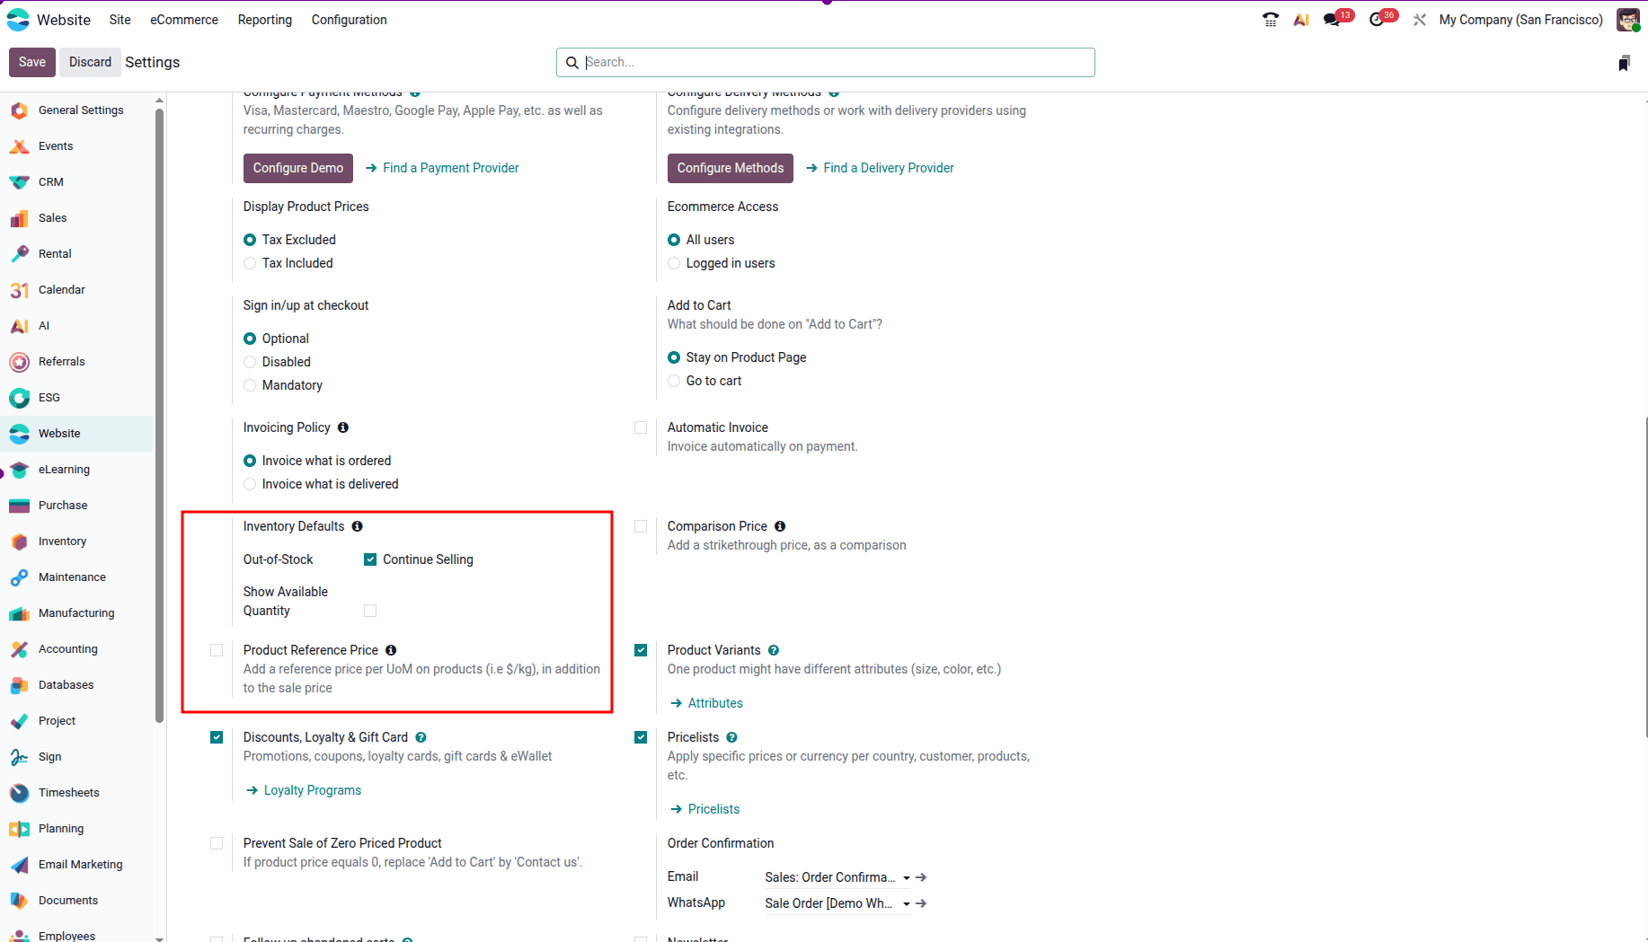Enable Prevent Sale of Zero Priced Product
Screen dimensions: 1648x942
pos(217,843)
